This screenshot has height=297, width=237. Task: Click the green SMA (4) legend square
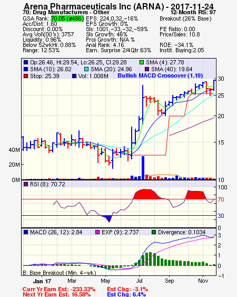pos(142,62)
